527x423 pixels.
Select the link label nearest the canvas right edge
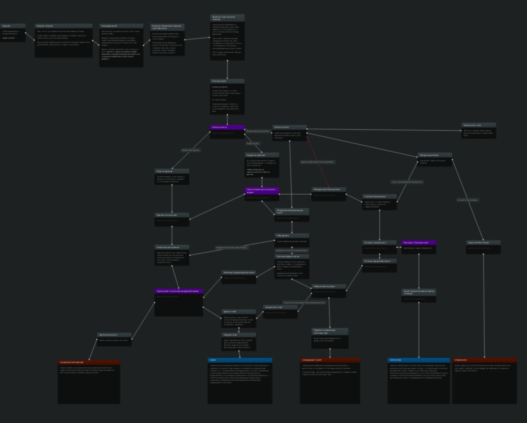pos(468,200)
